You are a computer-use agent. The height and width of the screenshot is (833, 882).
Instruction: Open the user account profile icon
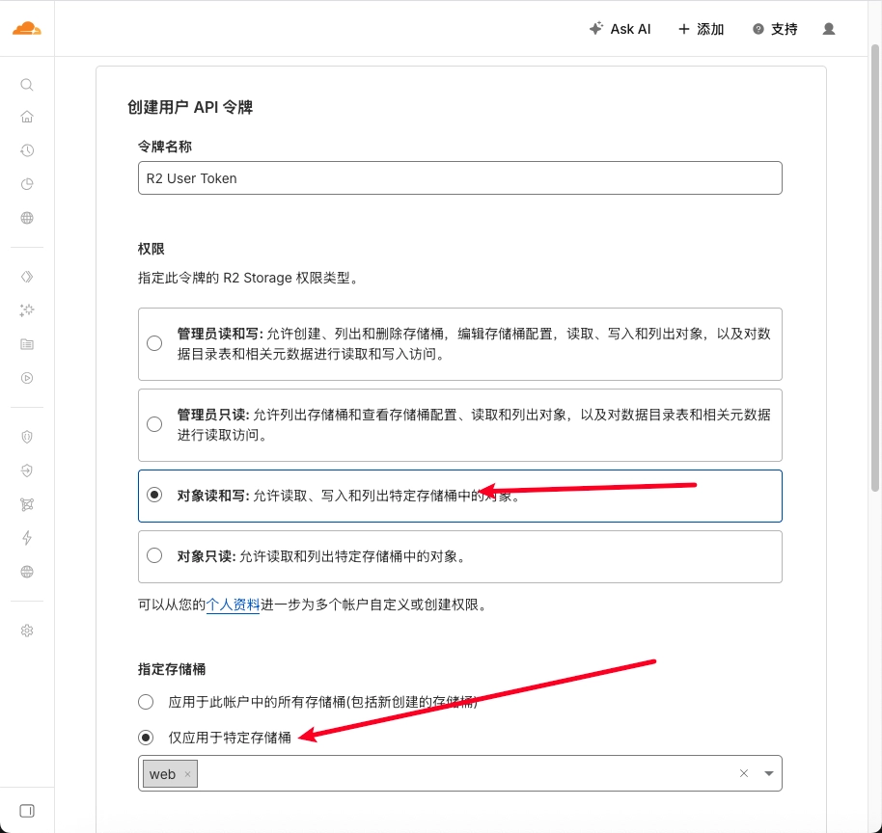[x=828, y=29]
